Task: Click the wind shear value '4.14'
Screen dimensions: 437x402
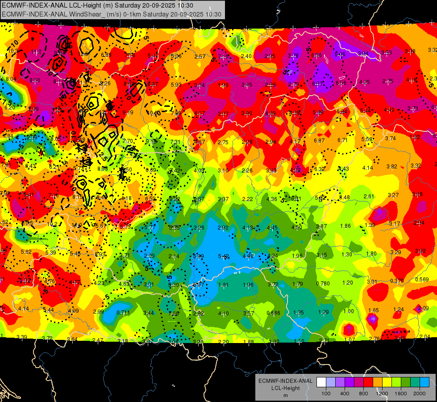Action: coord(23,309)
